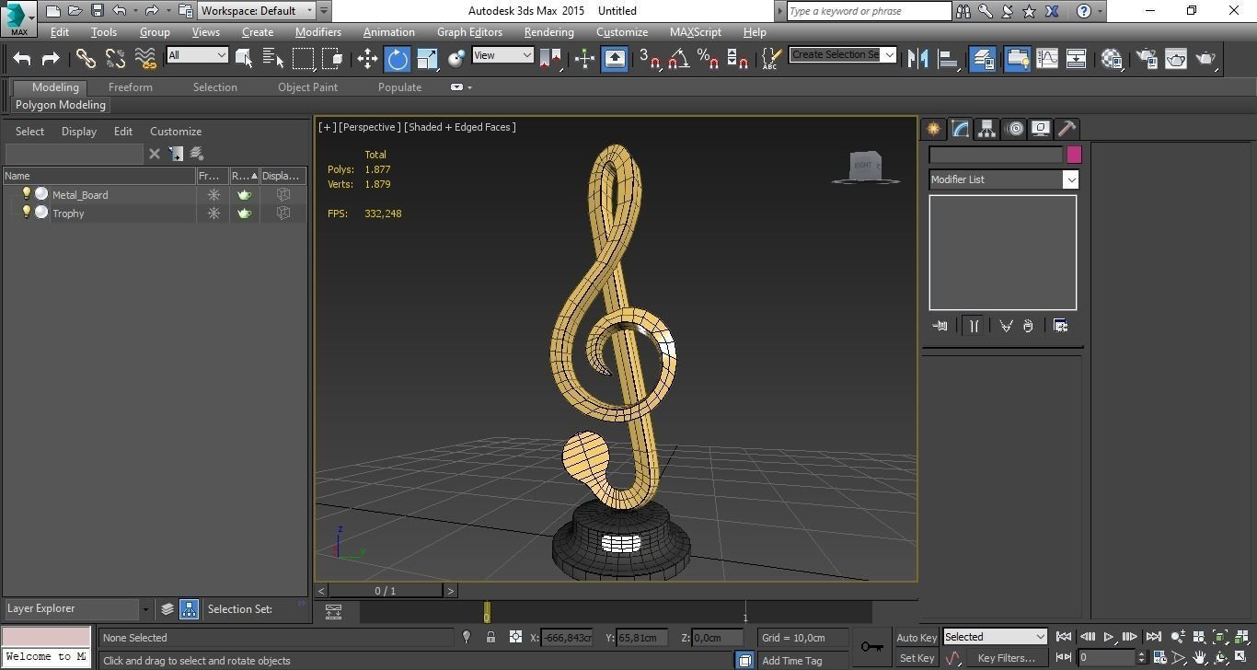Click the Select and Place tool
1257x670 pixels.
point(456,58)
